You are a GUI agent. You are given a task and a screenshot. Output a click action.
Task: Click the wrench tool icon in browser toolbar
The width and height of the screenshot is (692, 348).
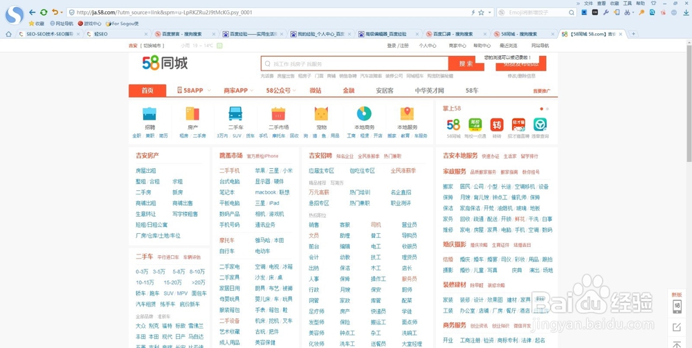(606, 12)
